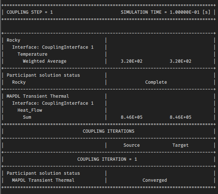Screen dimensions: 218x194
Task: Select the 'Rocky' participant heading
Action: click(14, 40)
